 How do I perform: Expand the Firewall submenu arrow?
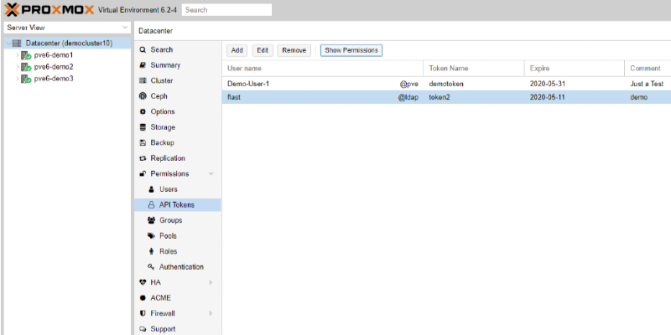(211, 313)
